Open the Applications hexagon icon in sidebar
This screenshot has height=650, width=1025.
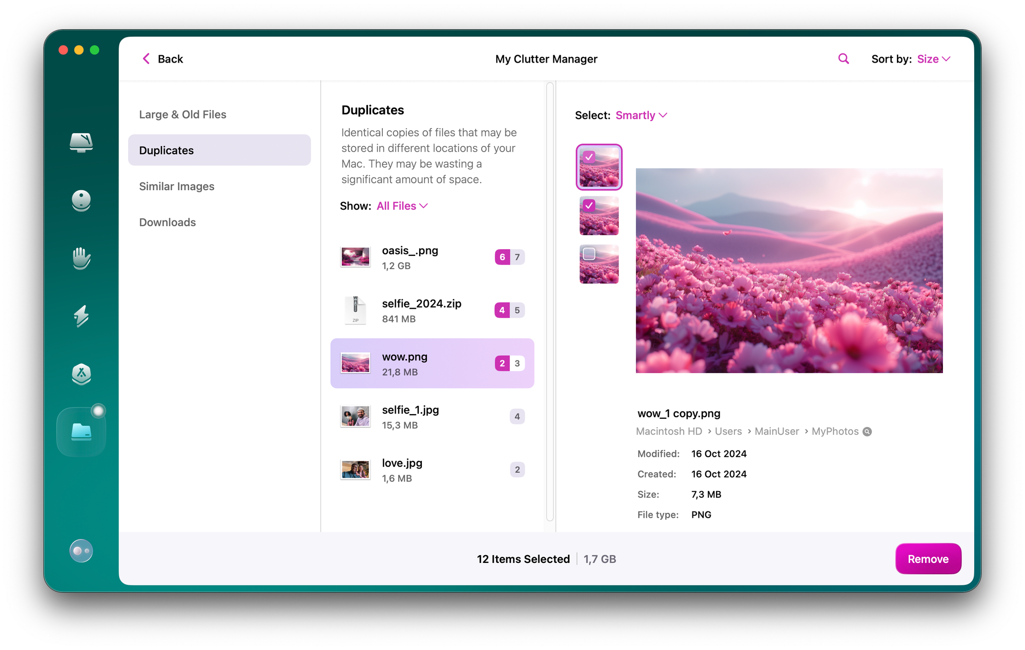click(x=81, y=374)
